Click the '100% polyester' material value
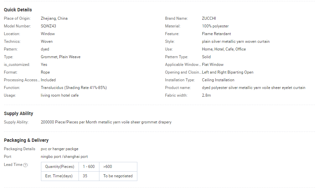Viewport: 317px width, 188px height. [x=215, y=26]
